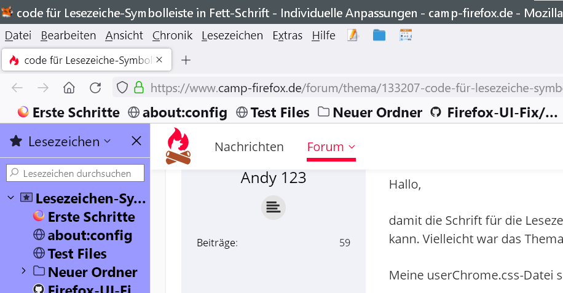Reload the current page
563x293 pixels.
(x=95, y=87)
